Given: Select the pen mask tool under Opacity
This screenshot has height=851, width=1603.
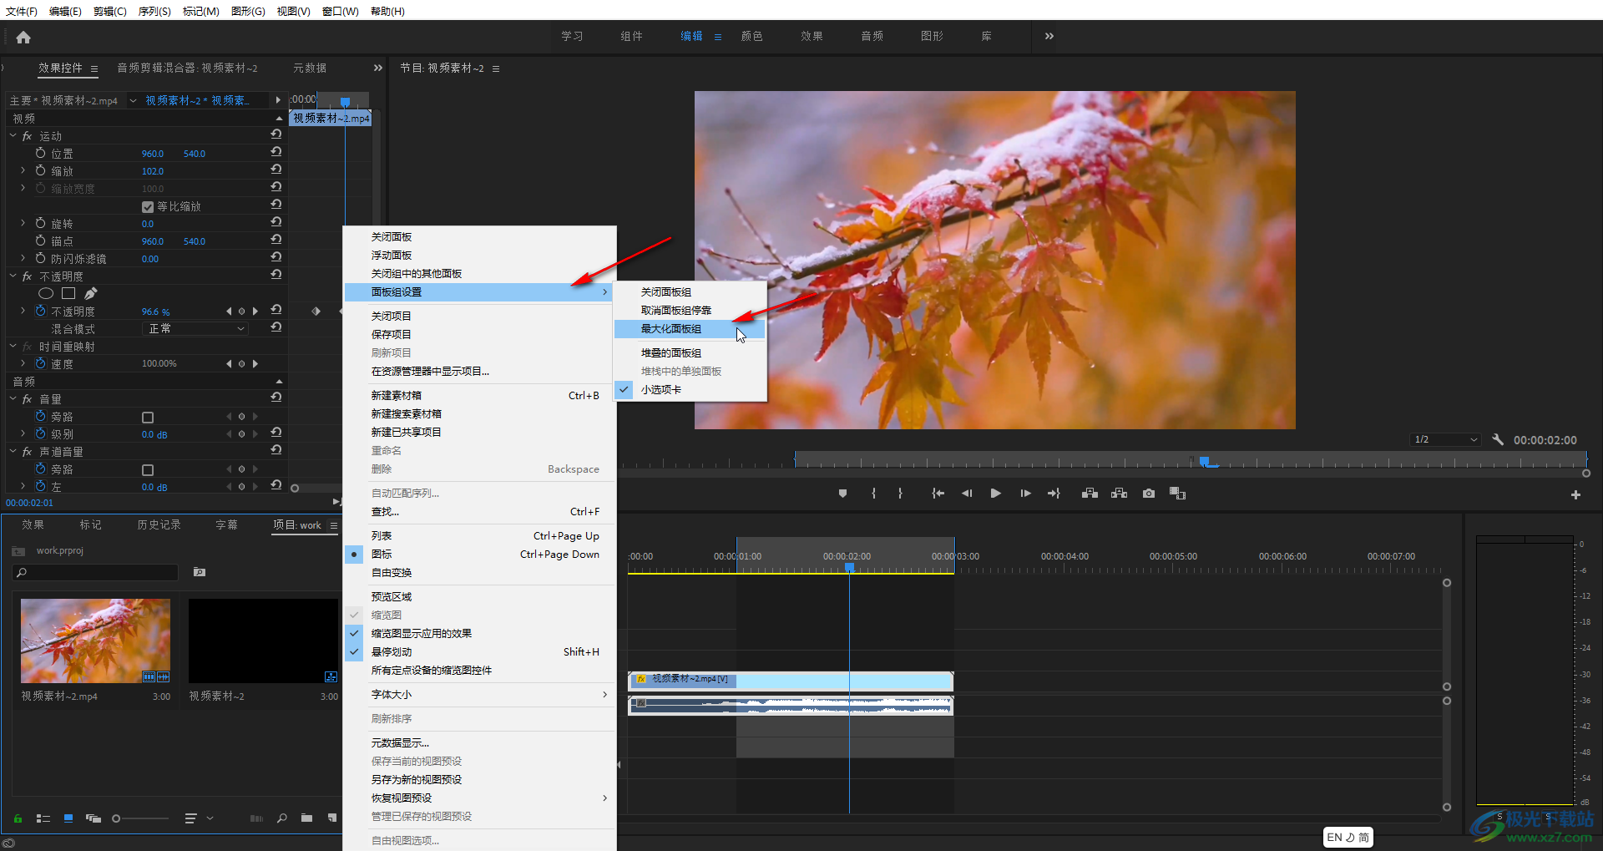Looking at the screenshot, I should click(91, 293).
